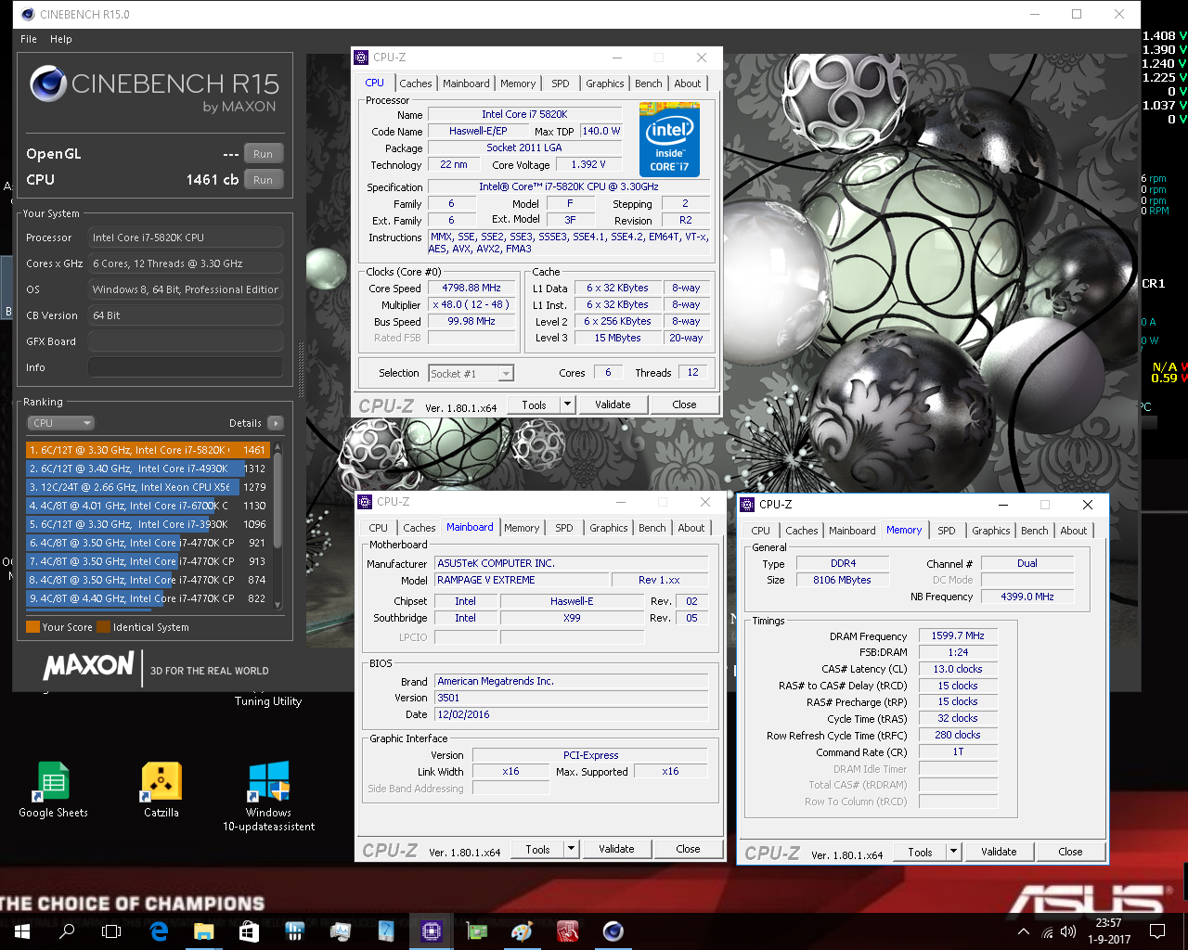Click the 1599.7 MHz DRAM Frequency value
This screenshot has width=1188, height=950.
click(958, 635)
